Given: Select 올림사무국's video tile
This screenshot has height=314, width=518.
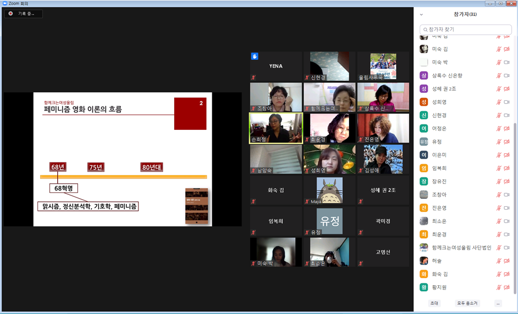Looking at the screenshot, I should 383,66.
